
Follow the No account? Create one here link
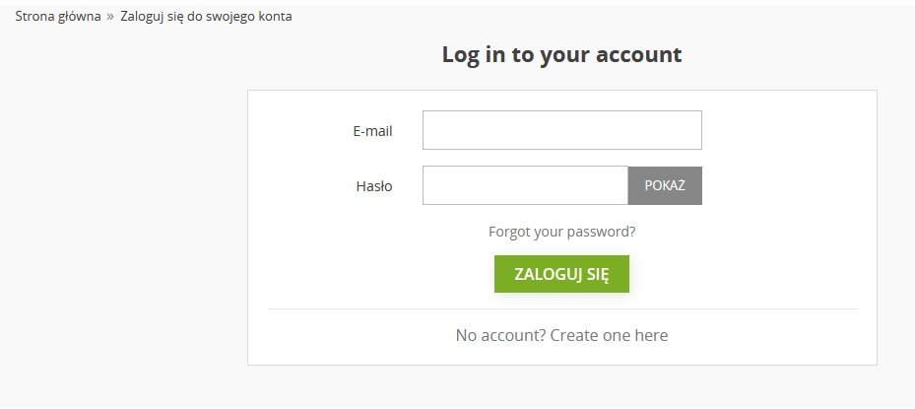click(561, 335)
